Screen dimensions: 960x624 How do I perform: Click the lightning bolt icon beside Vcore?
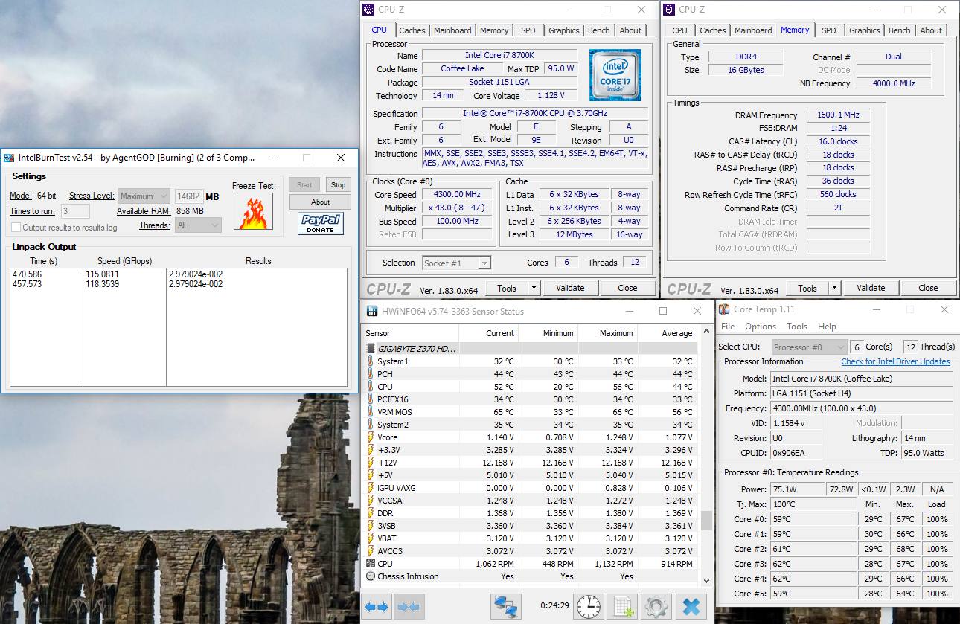point(371,437)
